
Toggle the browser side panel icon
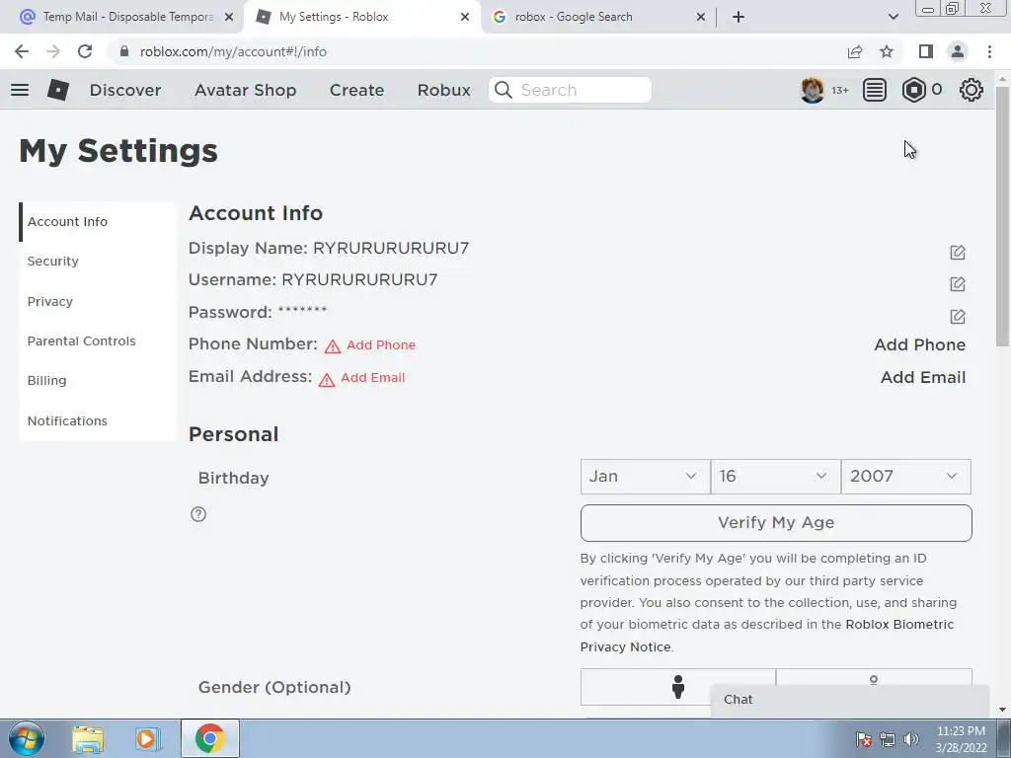coord(926,51)
